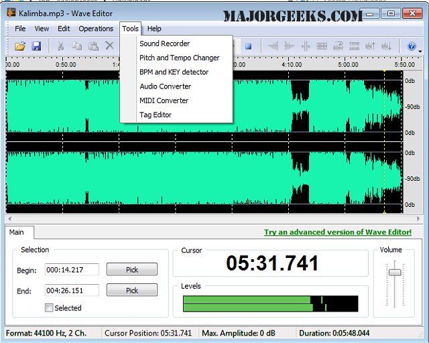This screenshot has width=429, height=343.
Task: Click the Wave Editor app icon in title bar
Action: pos(11,13)
